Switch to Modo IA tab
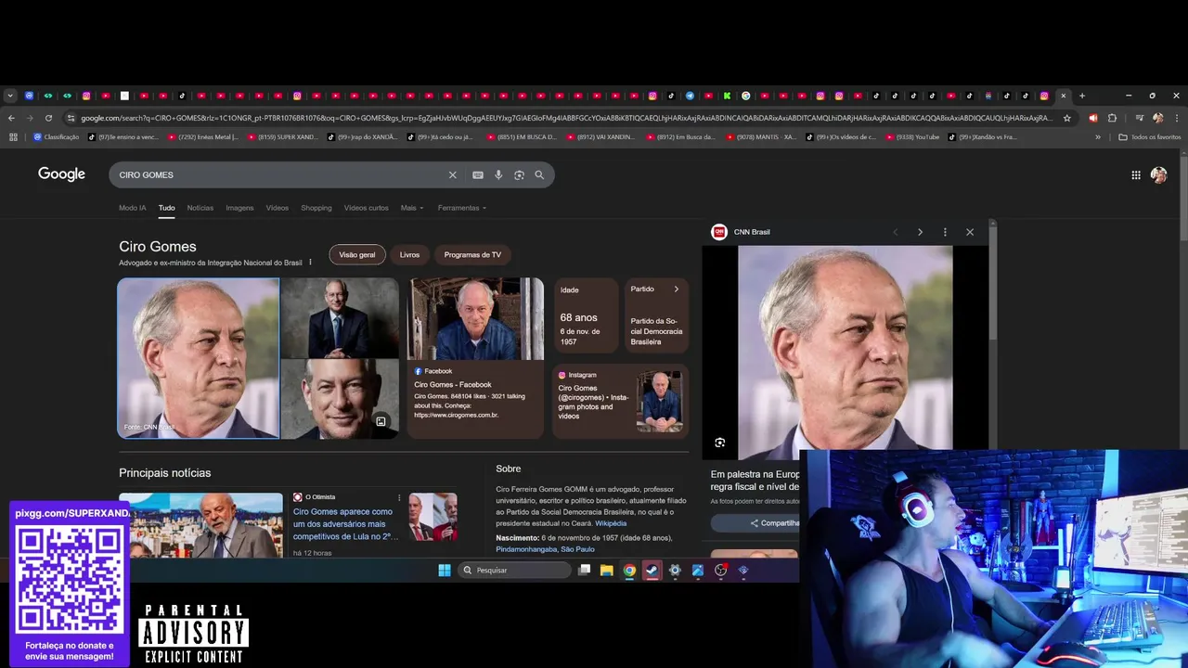This screenshot has width=1188, height=668. [132, 208]
